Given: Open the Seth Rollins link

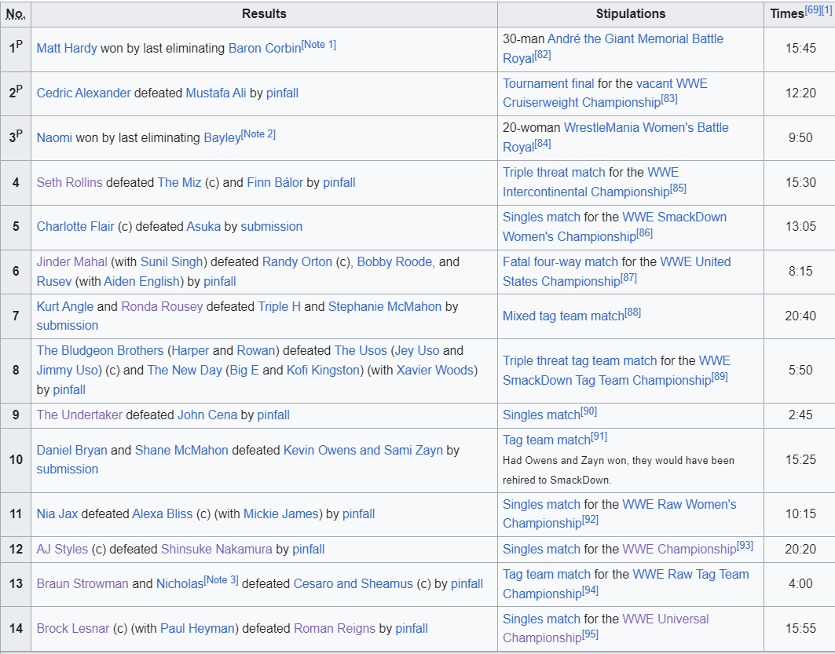Looking at the screenshot, I should [69, 182].
